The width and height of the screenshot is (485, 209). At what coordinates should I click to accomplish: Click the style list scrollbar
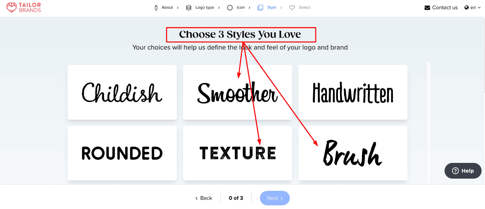(429, 121)
